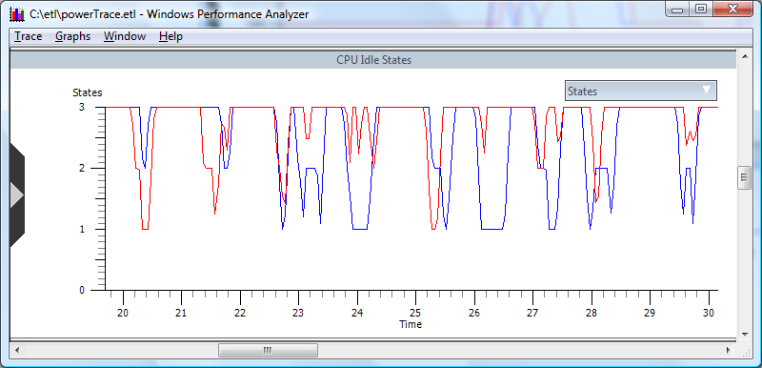Click the vertical scrollbar down arrow
762x368 pixels.
(x=745, y=335)
